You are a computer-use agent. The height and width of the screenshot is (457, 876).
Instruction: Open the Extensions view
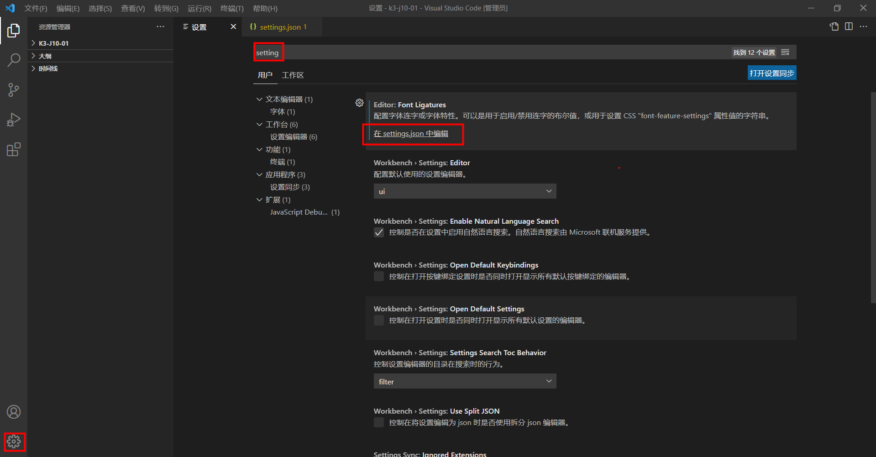pos(14,149)
